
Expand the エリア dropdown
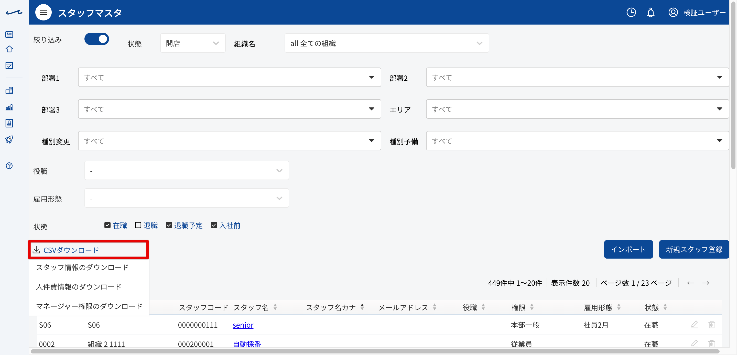[577, 109]
